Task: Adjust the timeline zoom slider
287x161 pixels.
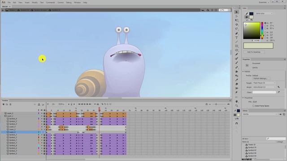Action: tap(216, 104)
